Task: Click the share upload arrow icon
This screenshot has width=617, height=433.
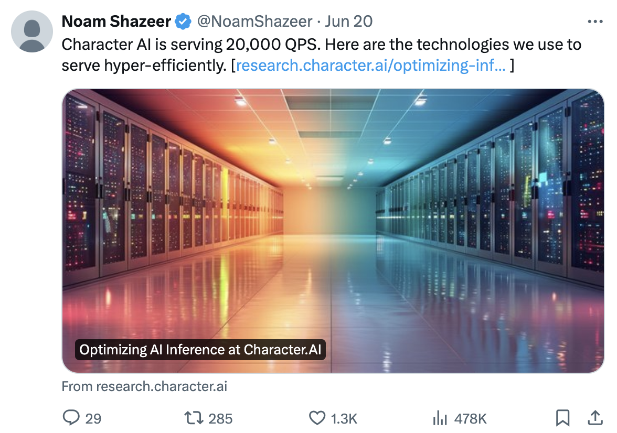Action: [x=595, y=418]
